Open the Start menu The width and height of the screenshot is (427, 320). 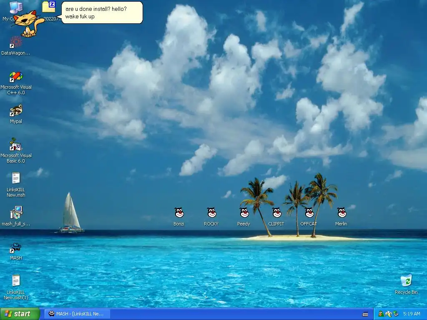pos(20,314)
